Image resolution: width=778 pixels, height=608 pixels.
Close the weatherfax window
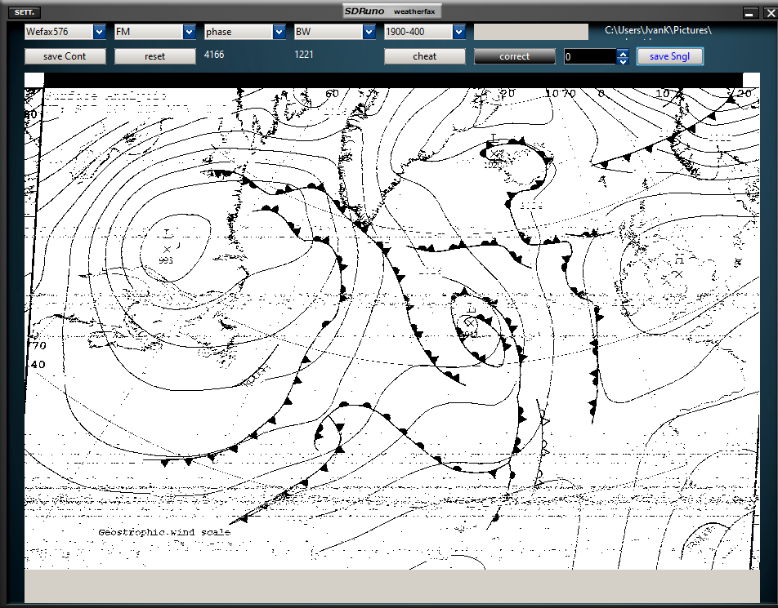point(770,13)
